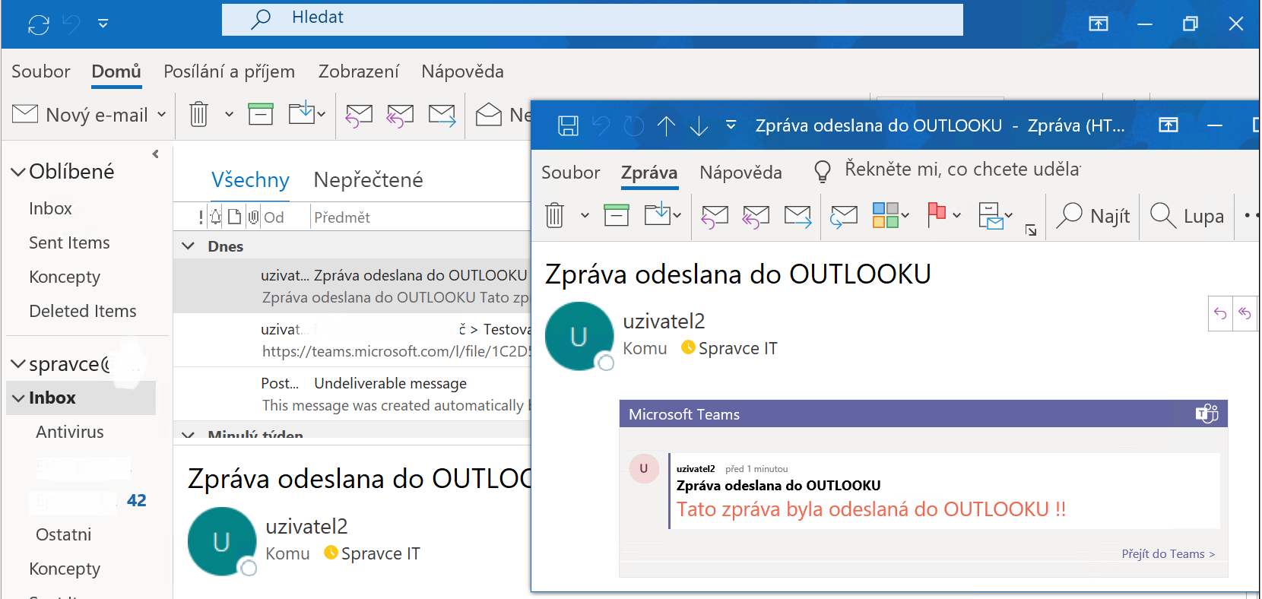
Task: Sort by importance column icon
Action: click(x=201, y=217)
